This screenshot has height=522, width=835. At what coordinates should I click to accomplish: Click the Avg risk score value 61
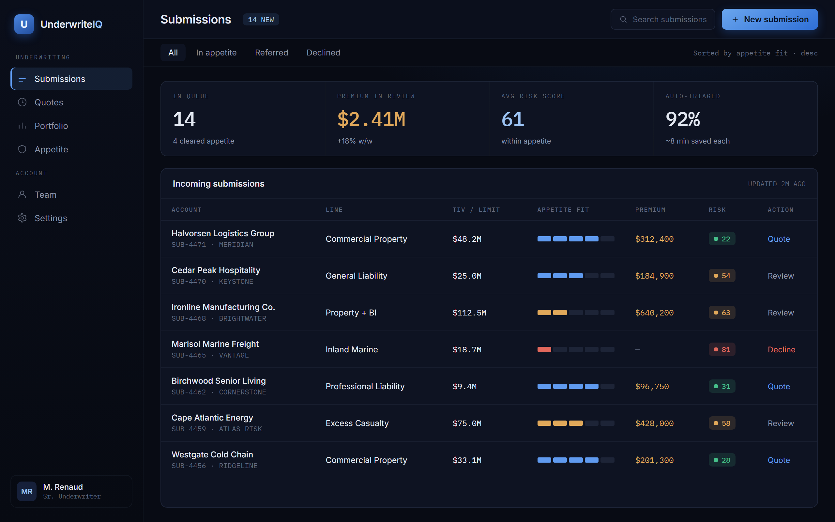tap(513, 119)
